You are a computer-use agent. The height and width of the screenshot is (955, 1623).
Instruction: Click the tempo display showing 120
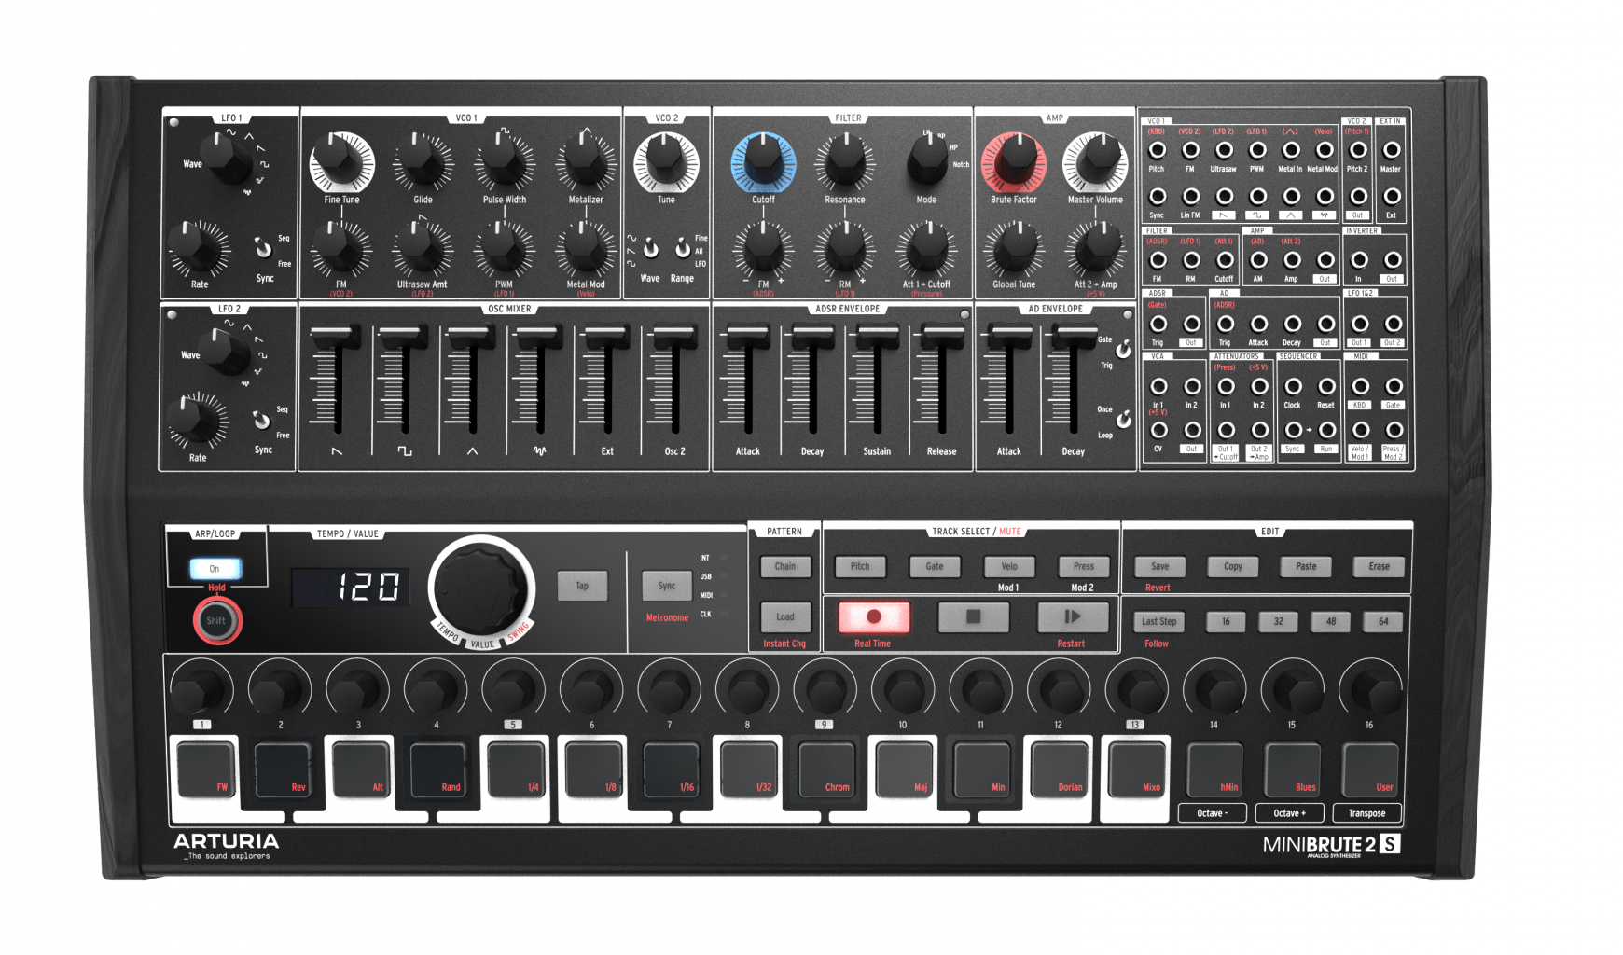point(350,588)
